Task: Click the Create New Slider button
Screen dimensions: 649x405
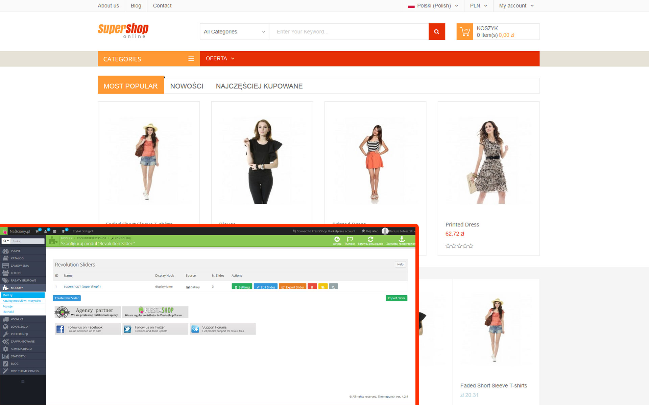Action: coord(67,298)
